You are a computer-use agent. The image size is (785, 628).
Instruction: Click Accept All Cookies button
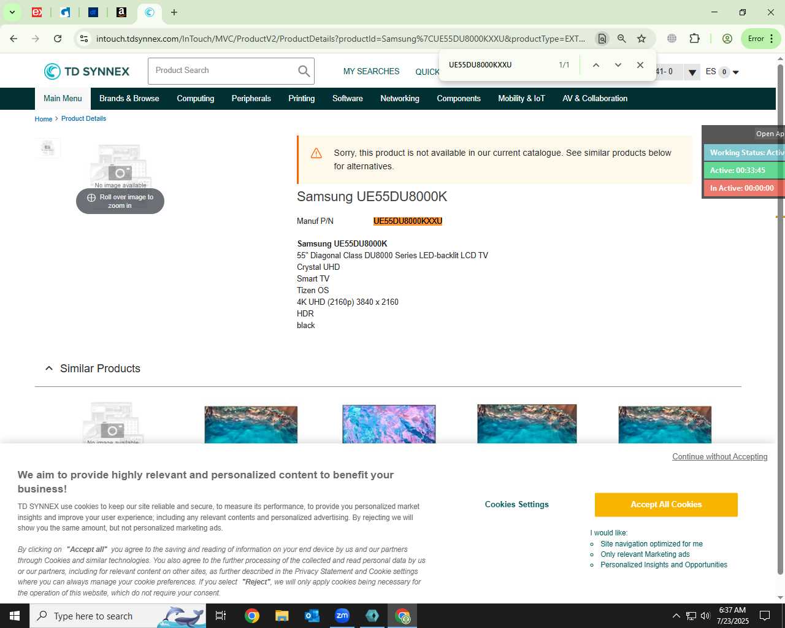pos(666,505)
